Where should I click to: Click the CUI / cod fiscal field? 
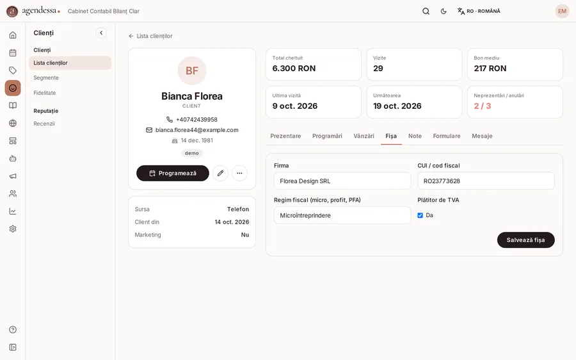click(486, 181)
